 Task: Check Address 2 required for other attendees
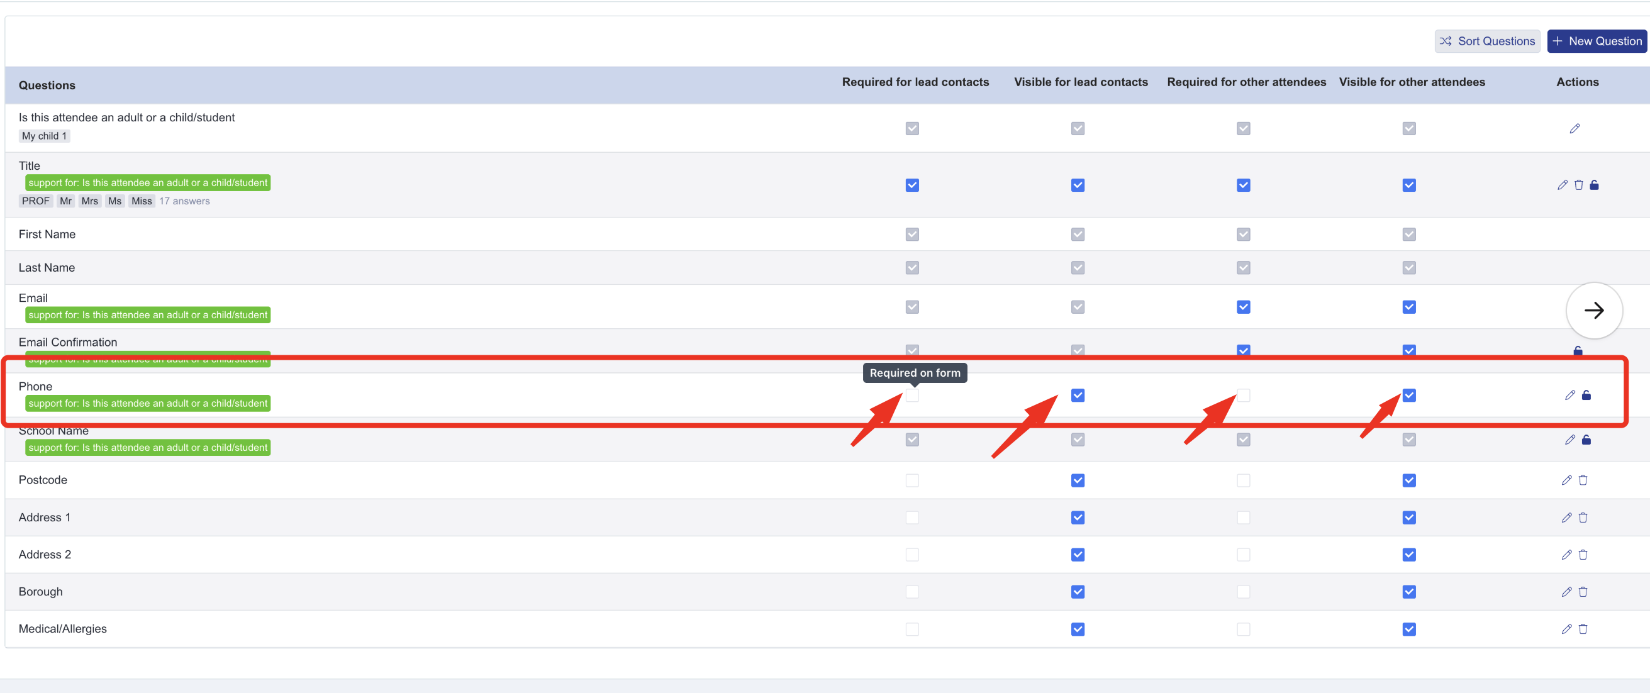pyautogui.click(x=1243, y=555)
